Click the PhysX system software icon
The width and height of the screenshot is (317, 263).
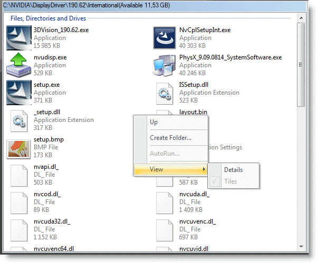click(165, 65)
